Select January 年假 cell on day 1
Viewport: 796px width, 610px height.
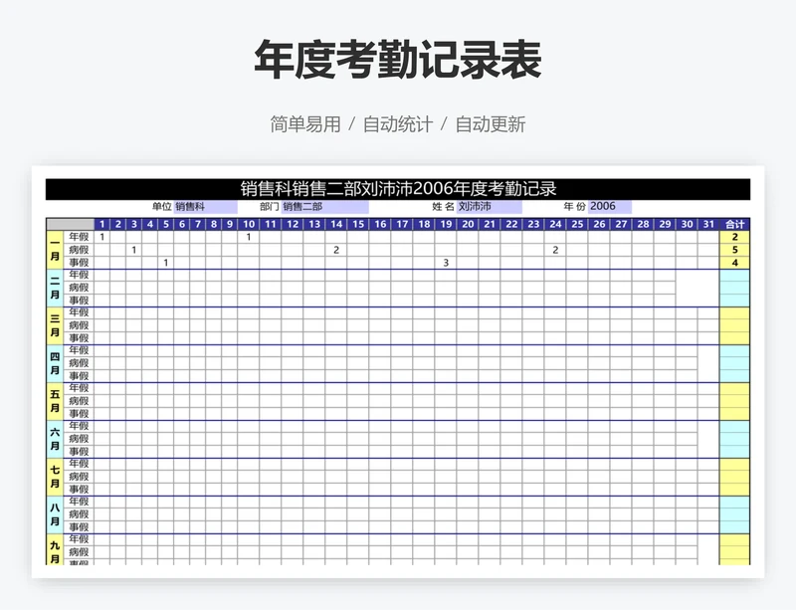[102, 237]
